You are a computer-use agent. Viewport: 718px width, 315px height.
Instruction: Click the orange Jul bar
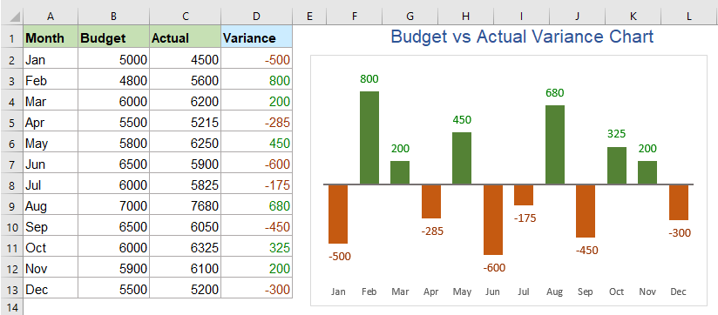(x=524, y=195)
